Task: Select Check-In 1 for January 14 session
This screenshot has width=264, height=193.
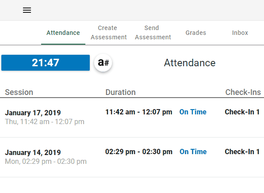Action: [x=242, y=151]
